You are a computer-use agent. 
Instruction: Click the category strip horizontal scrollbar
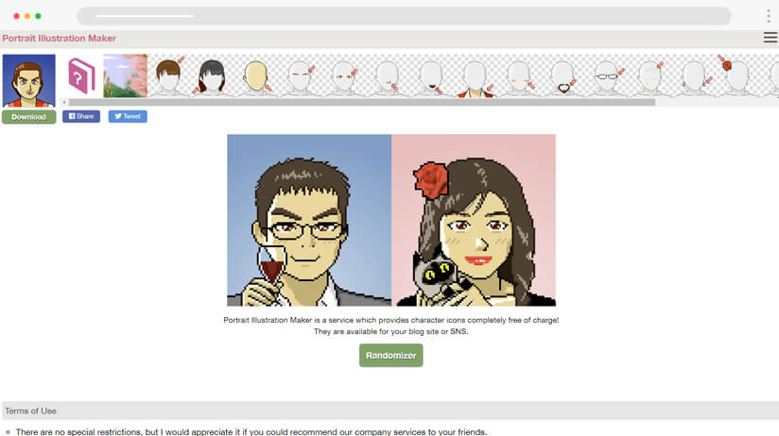click(359, 102)
